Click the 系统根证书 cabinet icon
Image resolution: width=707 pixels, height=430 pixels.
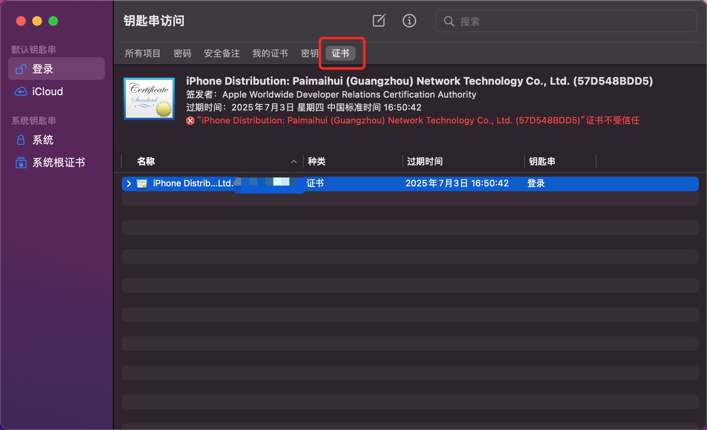[x=21, y=163]
